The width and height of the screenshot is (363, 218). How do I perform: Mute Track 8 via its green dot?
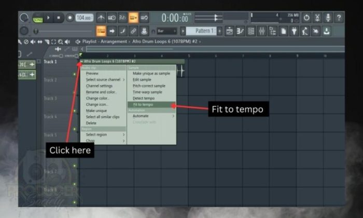(75, 202)
